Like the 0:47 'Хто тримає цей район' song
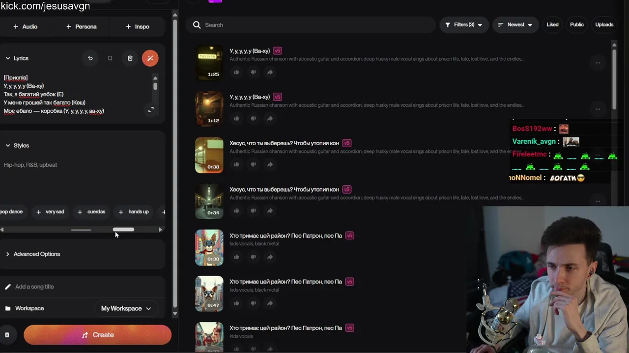This screenshot has height=353, width=629. (236, 303)
